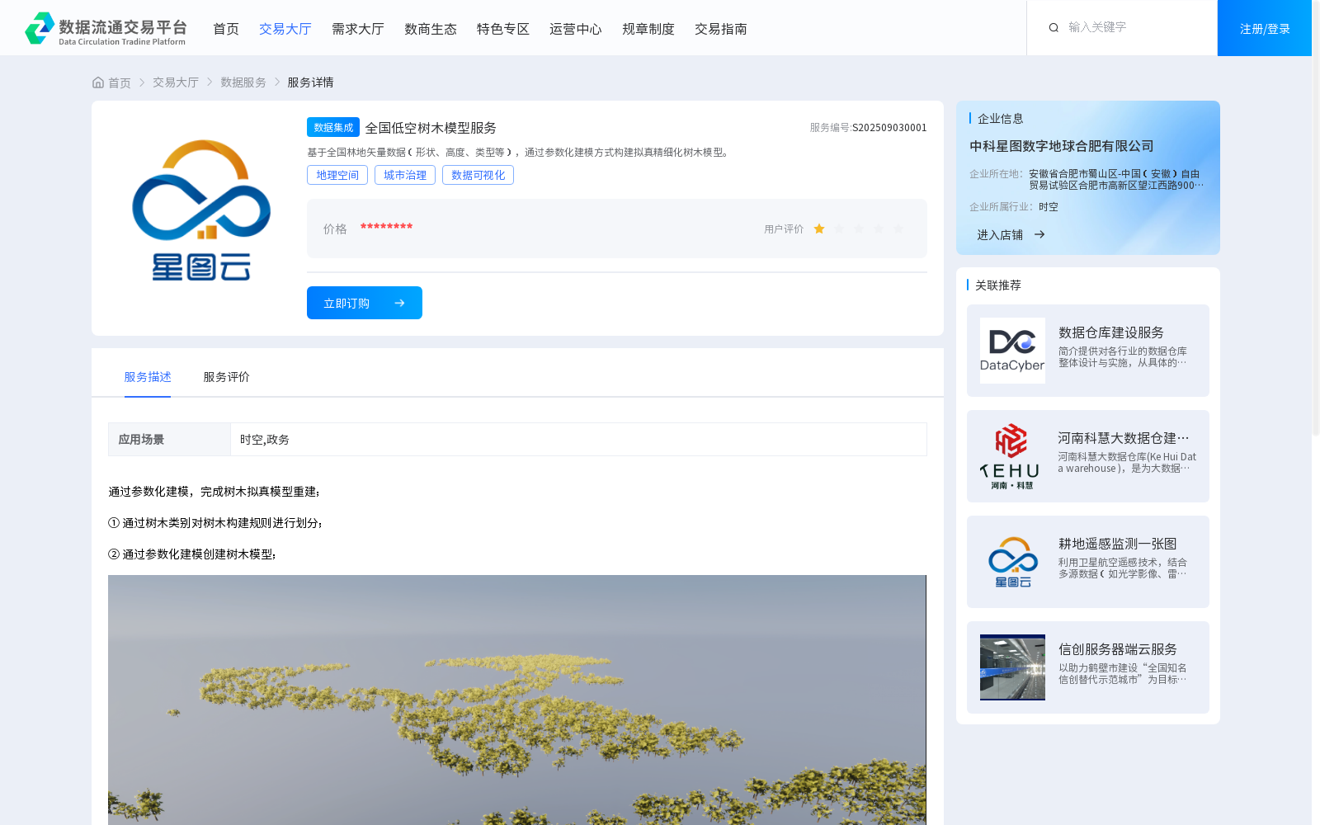
Task: Click the 服务详情 breadcrumb text
Action: coord(310,82)
